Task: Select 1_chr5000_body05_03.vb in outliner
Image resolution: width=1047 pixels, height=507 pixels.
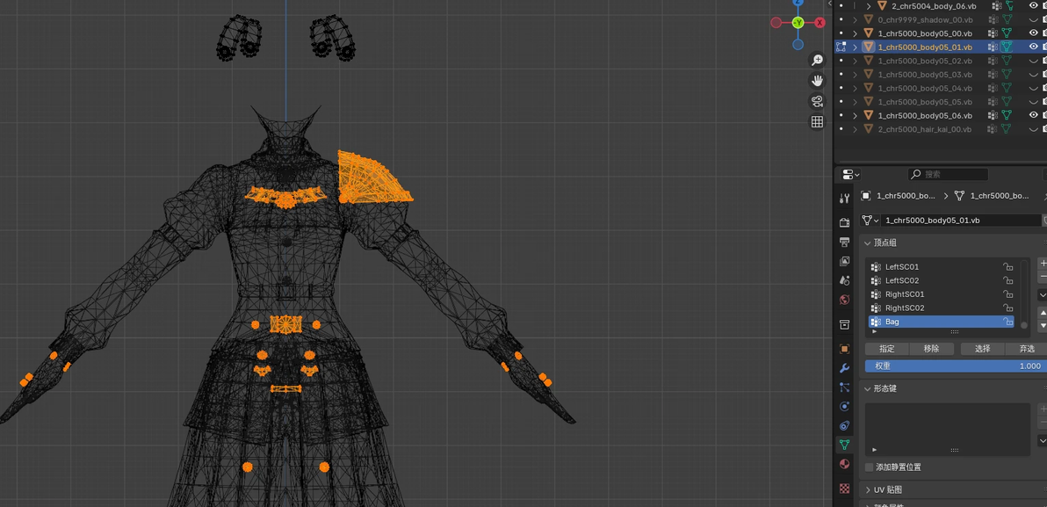Action: (921, 74)
